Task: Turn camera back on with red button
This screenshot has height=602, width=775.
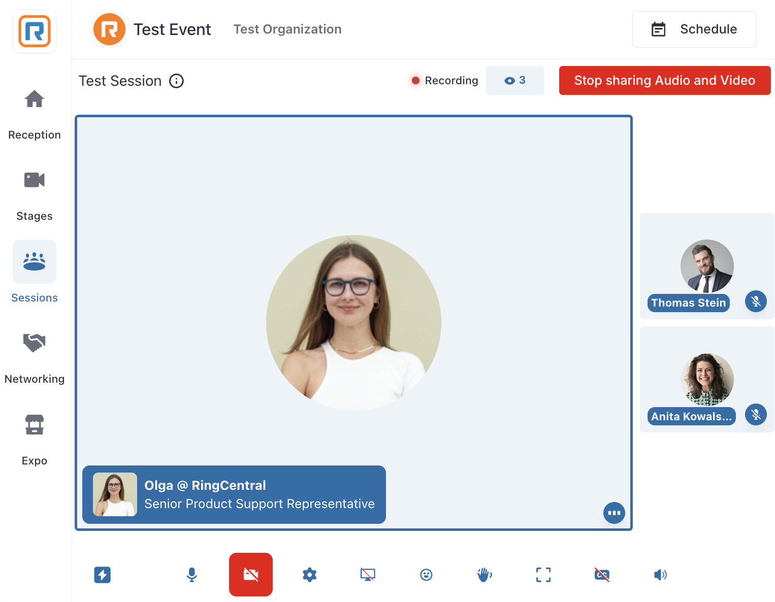Action: coord(251,575)
